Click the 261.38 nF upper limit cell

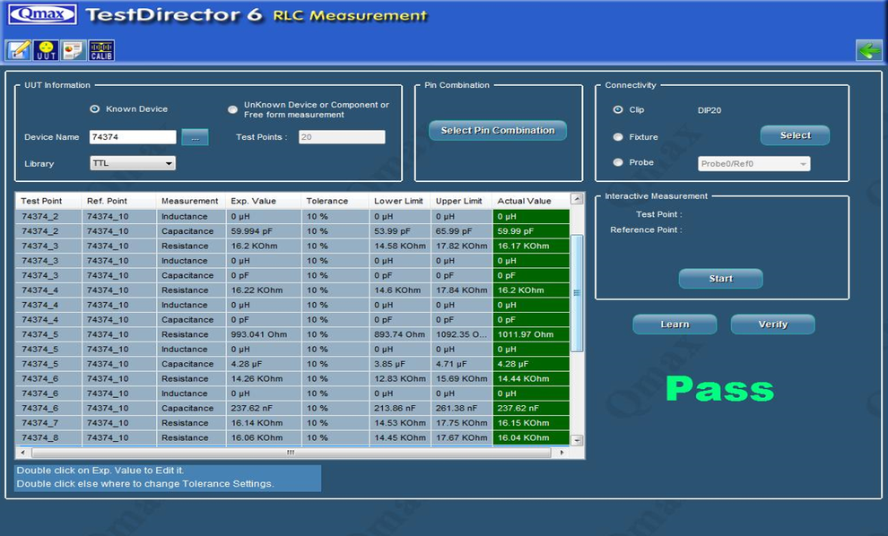click(x=462, y=408)
